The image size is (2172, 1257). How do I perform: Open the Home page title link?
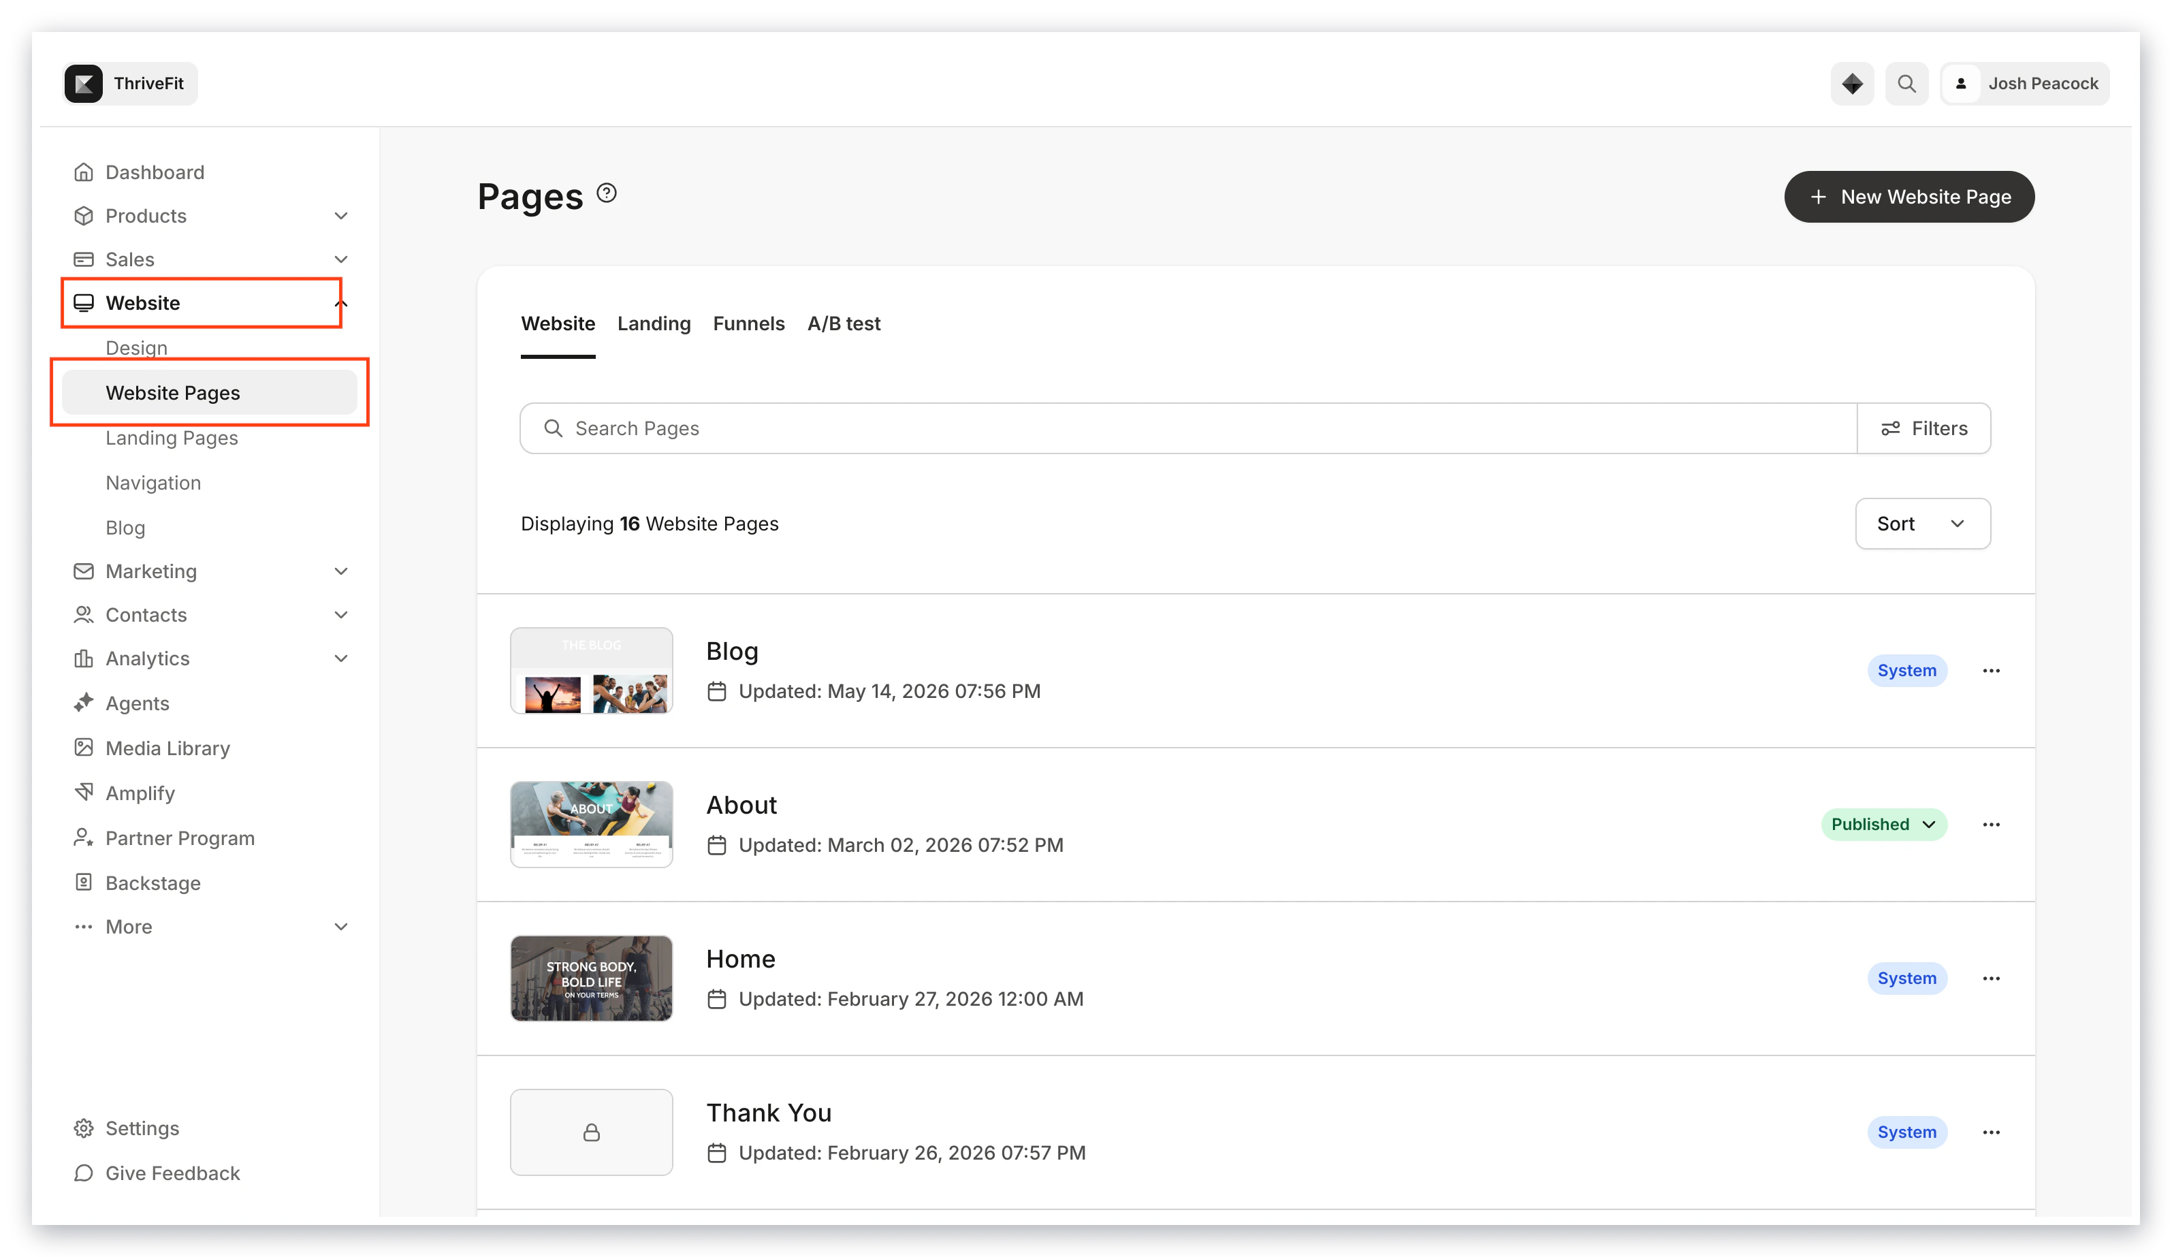[740, 959]
